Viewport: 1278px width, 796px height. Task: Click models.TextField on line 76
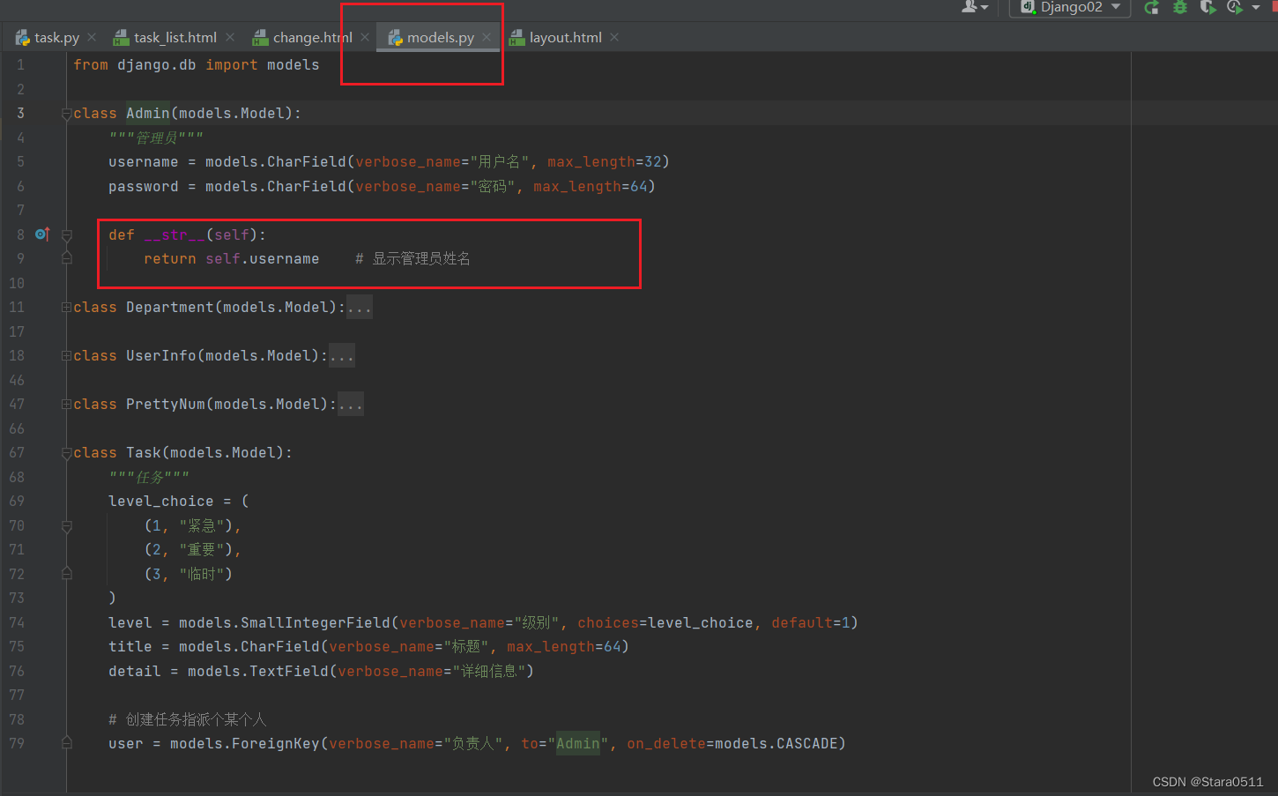tap(258, 671)
